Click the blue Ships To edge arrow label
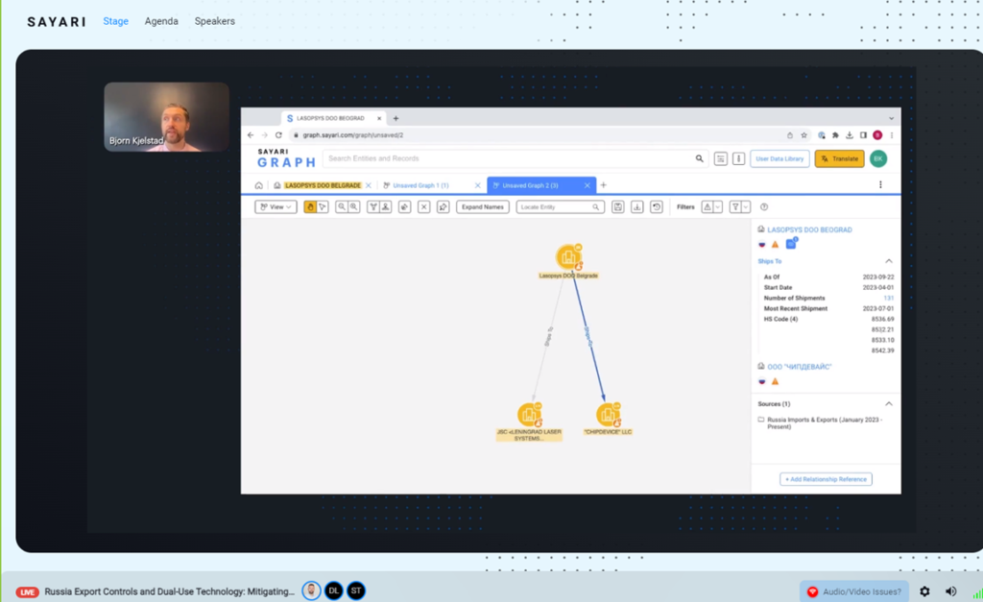The height and width of the screenshot is (602, 983). pos(588,337)
